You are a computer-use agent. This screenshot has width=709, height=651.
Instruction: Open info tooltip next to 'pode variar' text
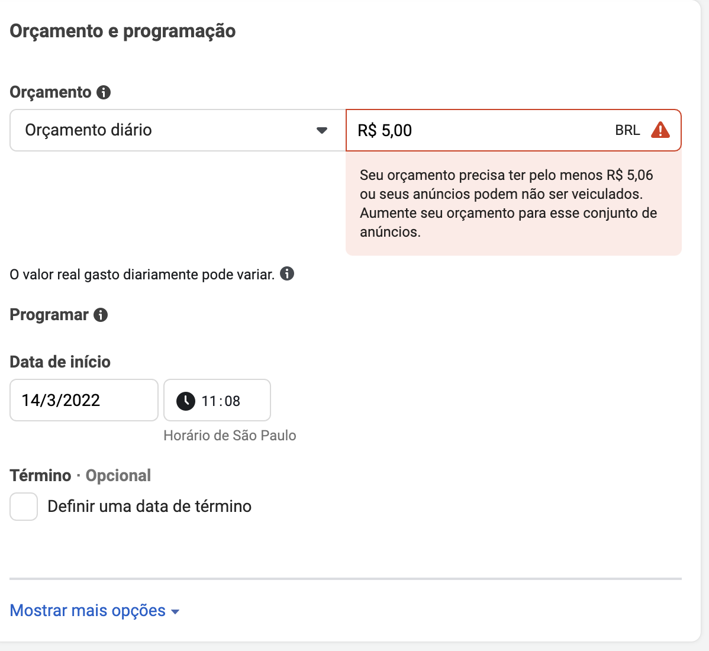pos(287,273)
